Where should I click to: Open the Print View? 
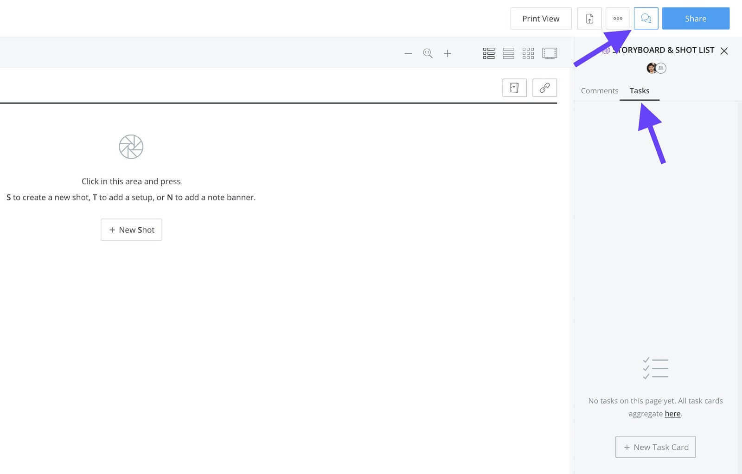click(541, 19)
